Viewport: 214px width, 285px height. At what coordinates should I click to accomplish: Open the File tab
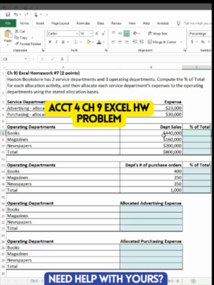click(x=8, y=23)
